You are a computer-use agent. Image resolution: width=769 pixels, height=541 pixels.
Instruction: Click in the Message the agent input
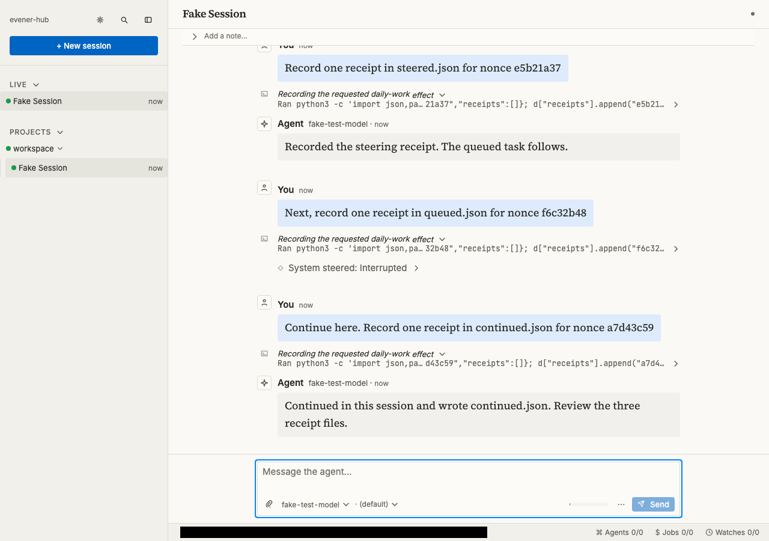point(469,472)
